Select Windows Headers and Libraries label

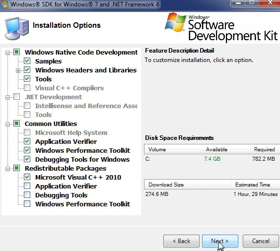(86, 70)
